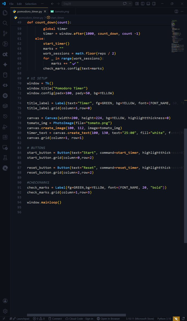The height and width of the screenshot is (321, 187).
Task: Click Launchpad in the status bar
Action: tap(20, 319)
